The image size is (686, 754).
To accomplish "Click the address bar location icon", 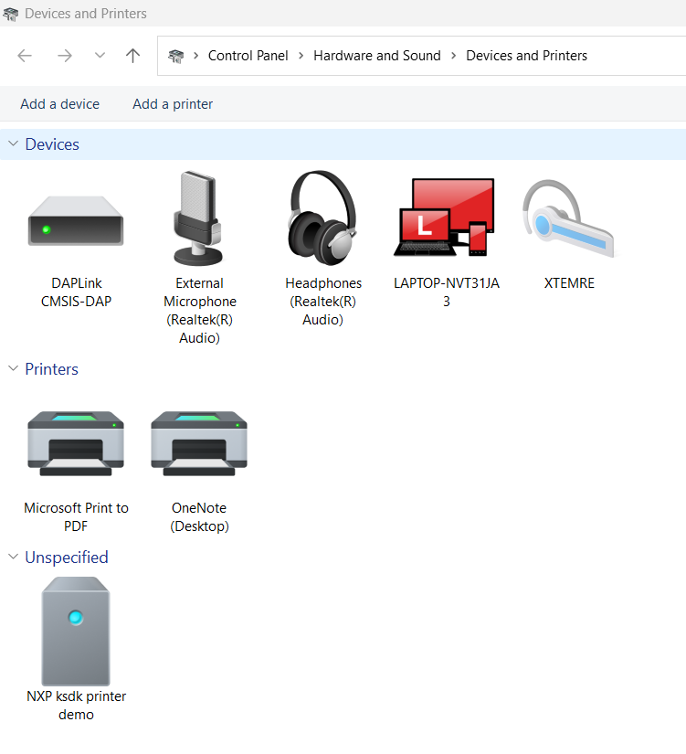I will [176, 56].
